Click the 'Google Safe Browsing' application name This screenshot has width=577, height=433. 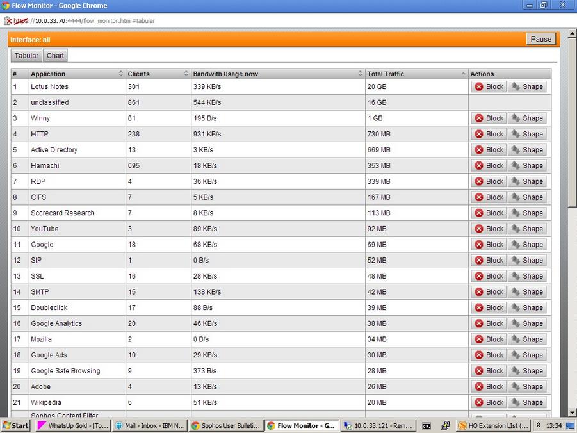65,371
